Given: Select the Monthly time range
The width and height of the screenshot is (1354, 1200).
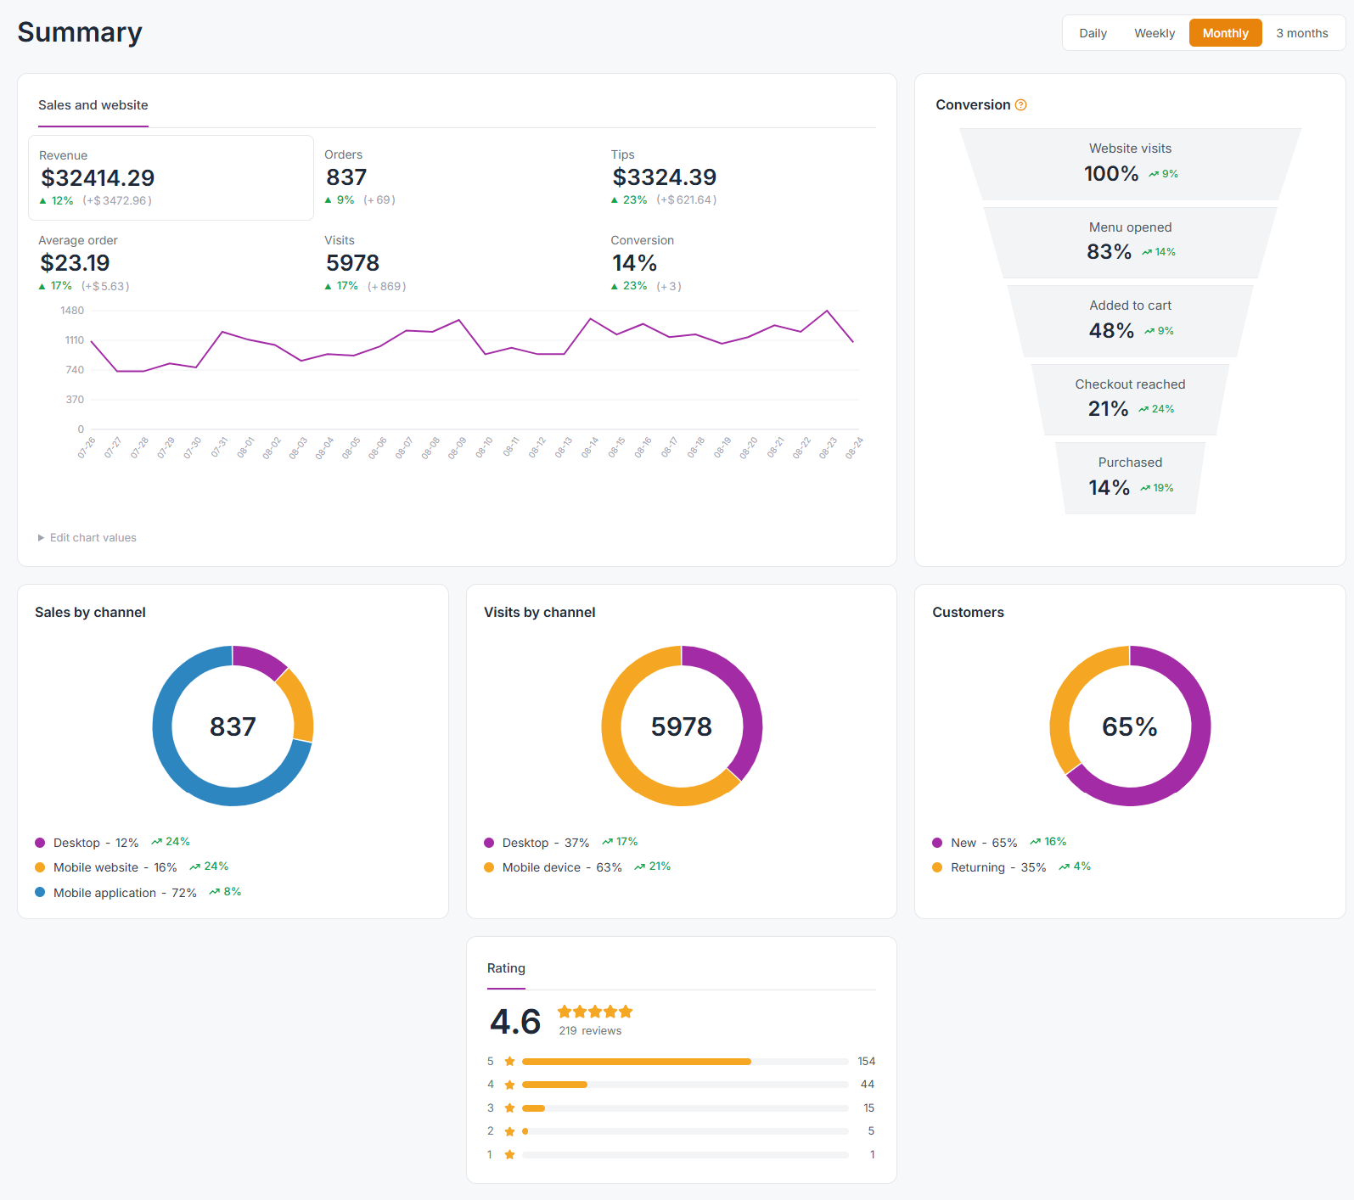Looking at the screenshot, I should point(1225,33).
